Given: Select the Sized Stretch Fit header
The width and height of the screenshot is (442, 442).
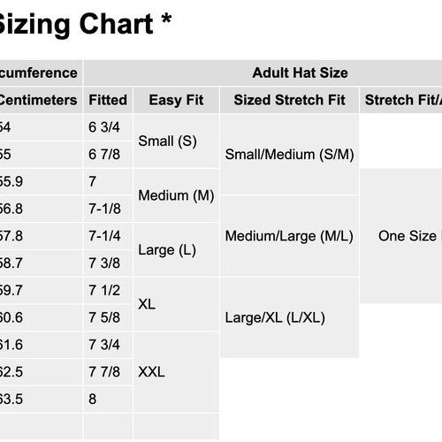Looking at the screenshot, I should [289, 100].
